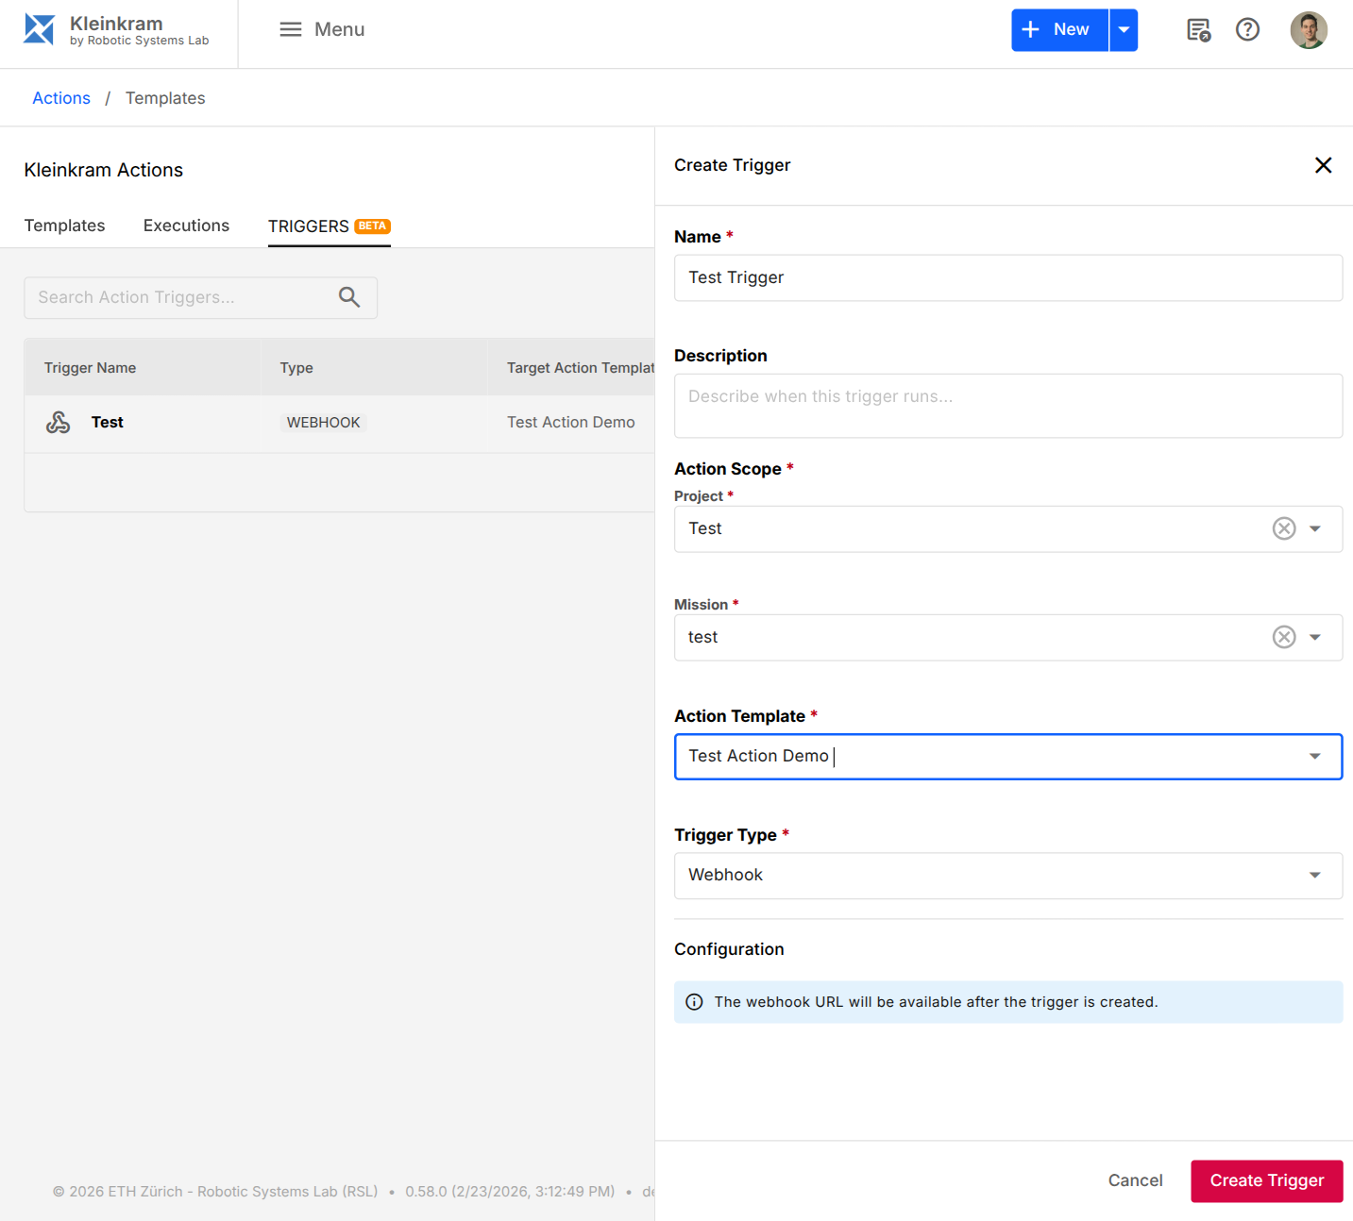Expand the New button dropdown arrow
1353x1221 pixels.
(x=1124, y=30)
